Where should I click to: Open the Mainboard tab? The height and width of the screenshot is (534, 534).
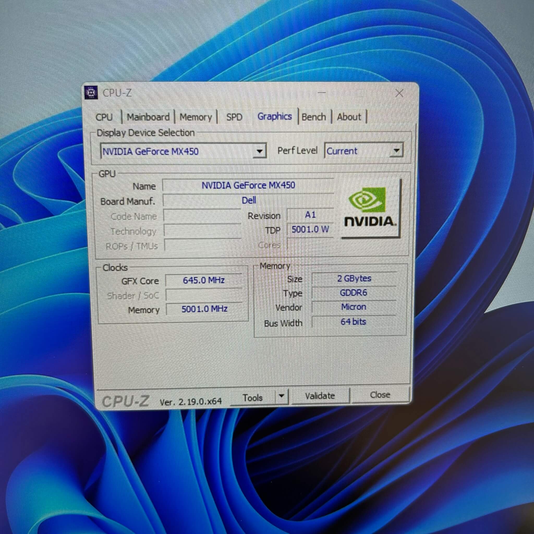148,117
